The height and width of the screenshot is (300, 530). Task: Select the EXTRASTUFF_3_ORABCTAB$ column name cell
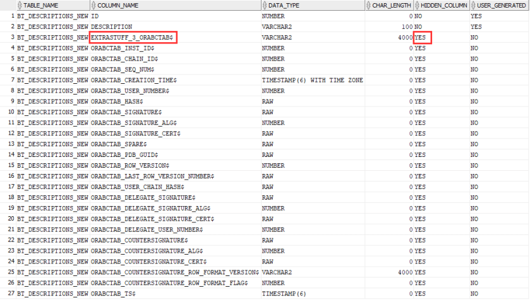point(133,38)
